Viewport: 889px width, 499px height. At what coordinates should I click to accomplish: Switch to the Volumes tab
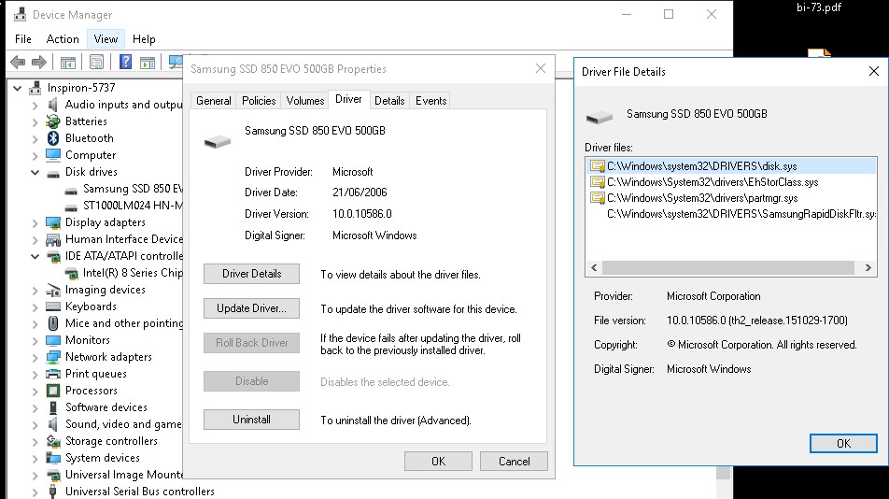[305, 100]
